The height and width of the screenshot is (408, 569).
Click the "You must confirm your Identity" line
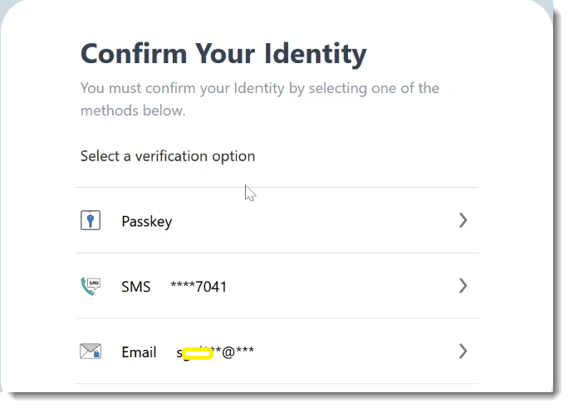259,88
